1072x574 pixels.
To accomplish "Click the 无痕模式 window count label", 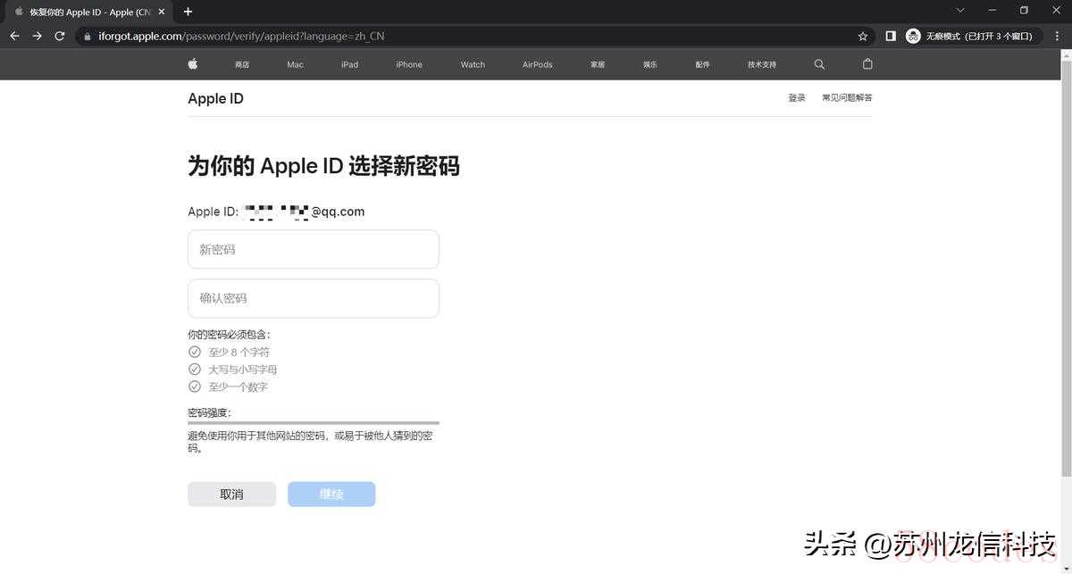I will tap(980, 37).
